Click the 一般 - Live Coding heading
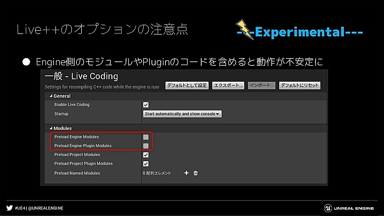This screenshot has height=216, width=384. click(x=81, y=76)
